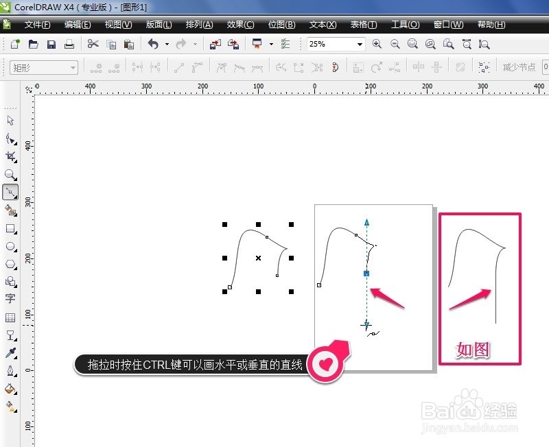Viewport: 549px width, 447px height.
Task: Select the Interactive blend goblet tool
Action: click(x=10, y=335)
